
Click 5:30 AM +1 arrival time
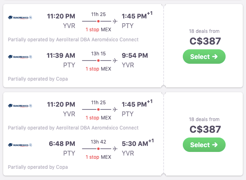pyautogui.click(x=138, y=143)
